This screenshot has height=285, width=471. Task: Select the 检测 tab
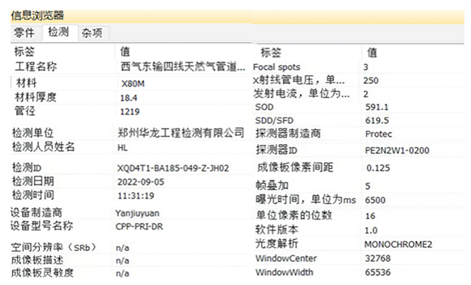tap(58, 33)
